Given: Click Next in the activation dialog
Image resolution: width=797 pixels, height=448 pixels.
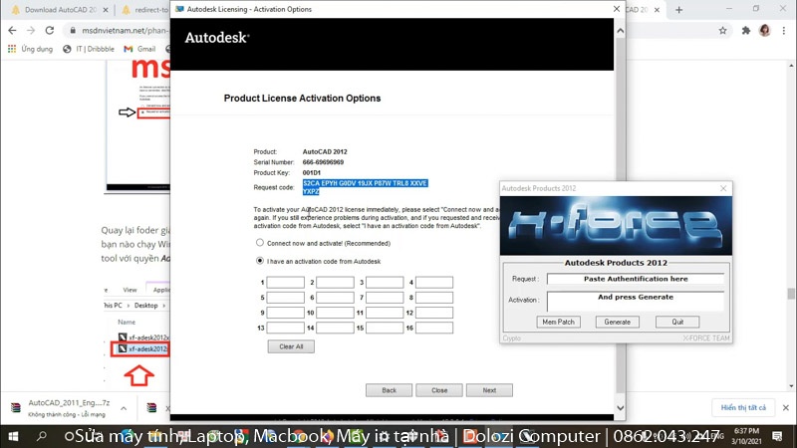Looking at the screenshot, I should (x=489, y=390).
